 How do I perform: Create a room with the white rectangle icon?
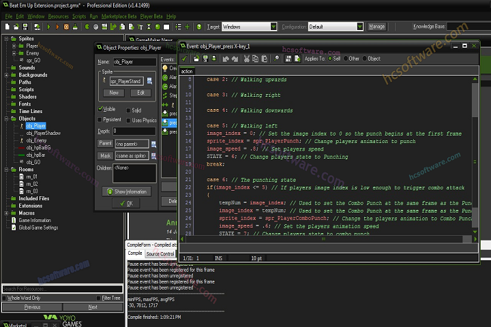click(x=166, y=27)
